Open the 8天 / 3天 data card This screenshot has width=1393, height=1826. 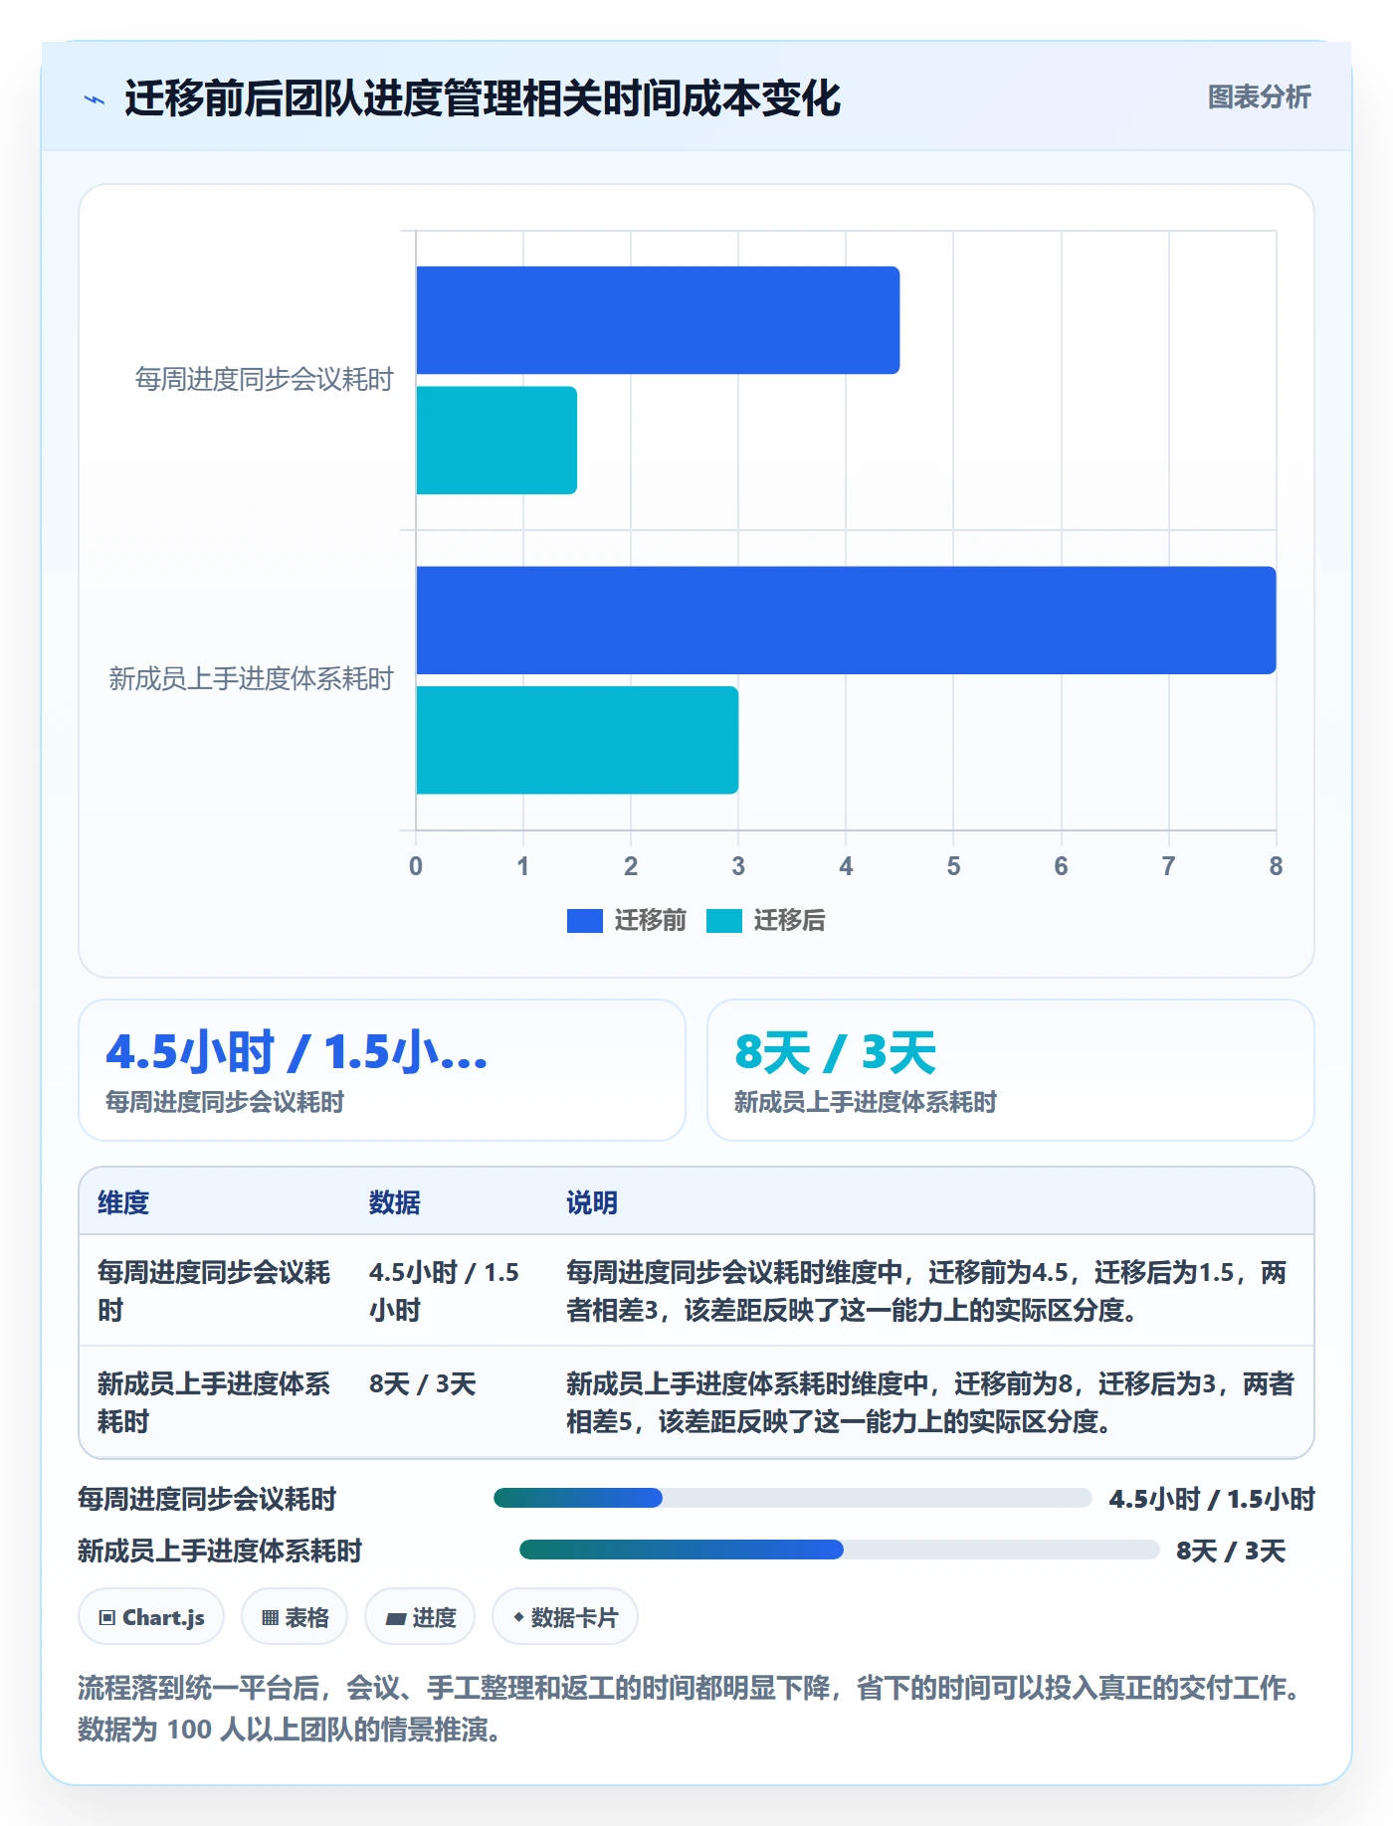coord(1010,1070)
